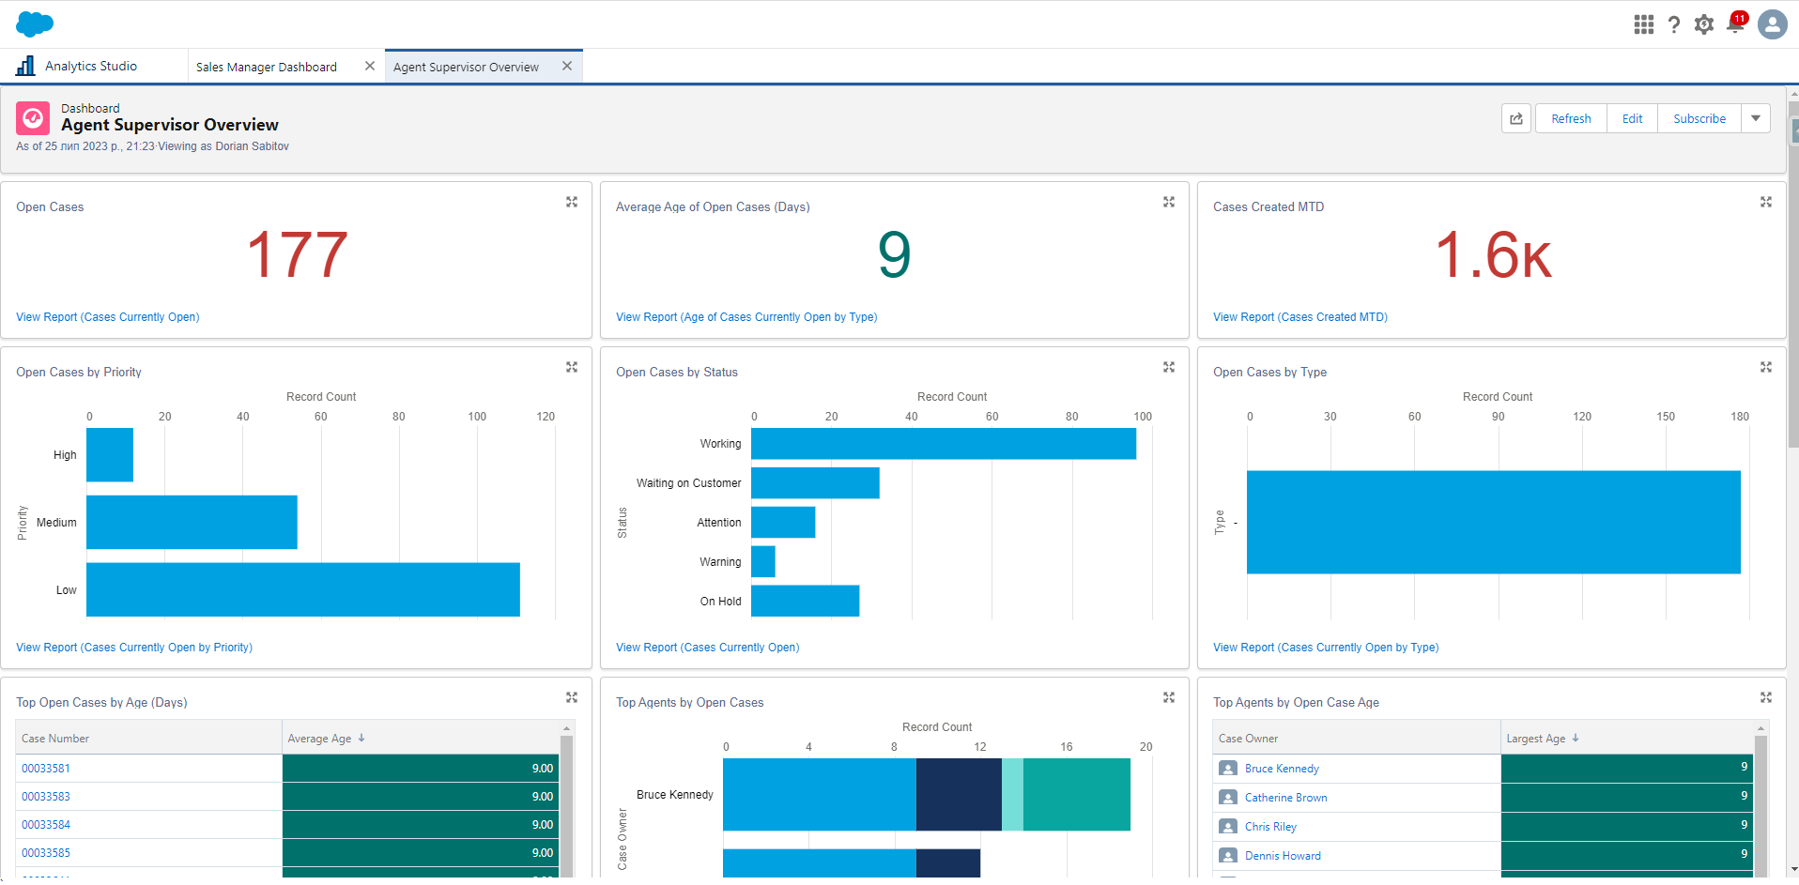Open the App Launcher grid icon

(x=1643, y=24)
